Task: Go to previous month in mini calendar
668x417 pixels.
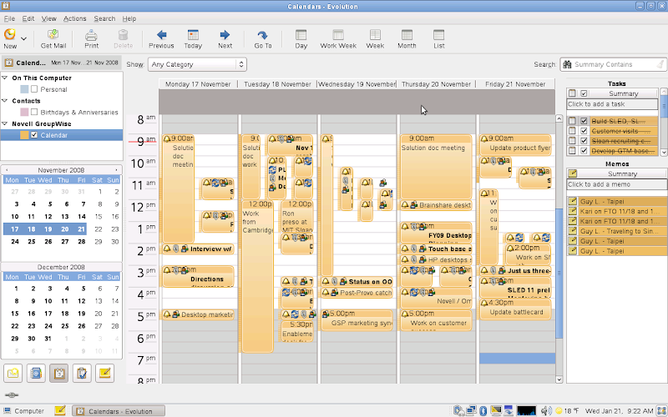Action: (x=7, y=170)
